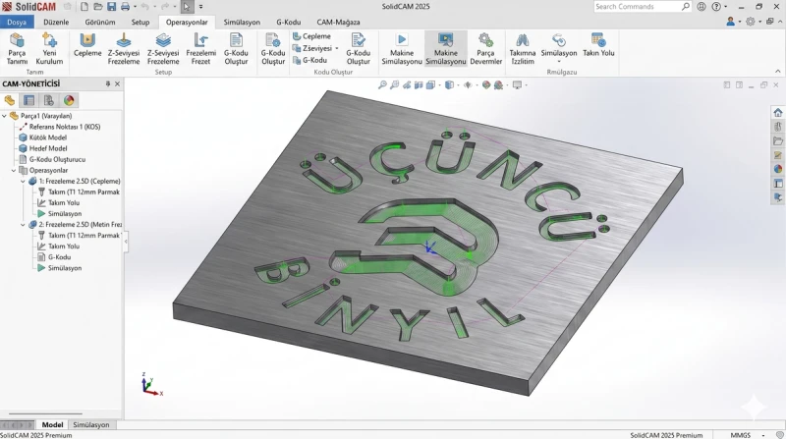Open the Parça Tanımı part definition tool

point(17,48)
